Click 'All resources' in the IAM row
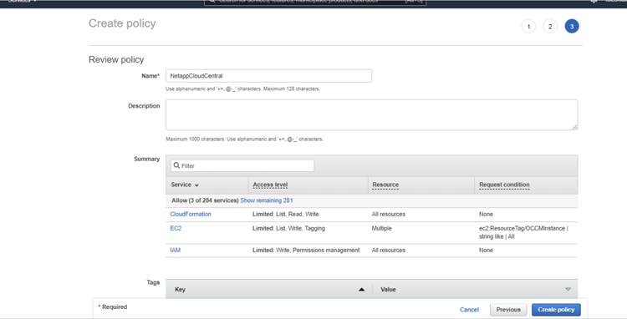 click(x=388, y=251)
